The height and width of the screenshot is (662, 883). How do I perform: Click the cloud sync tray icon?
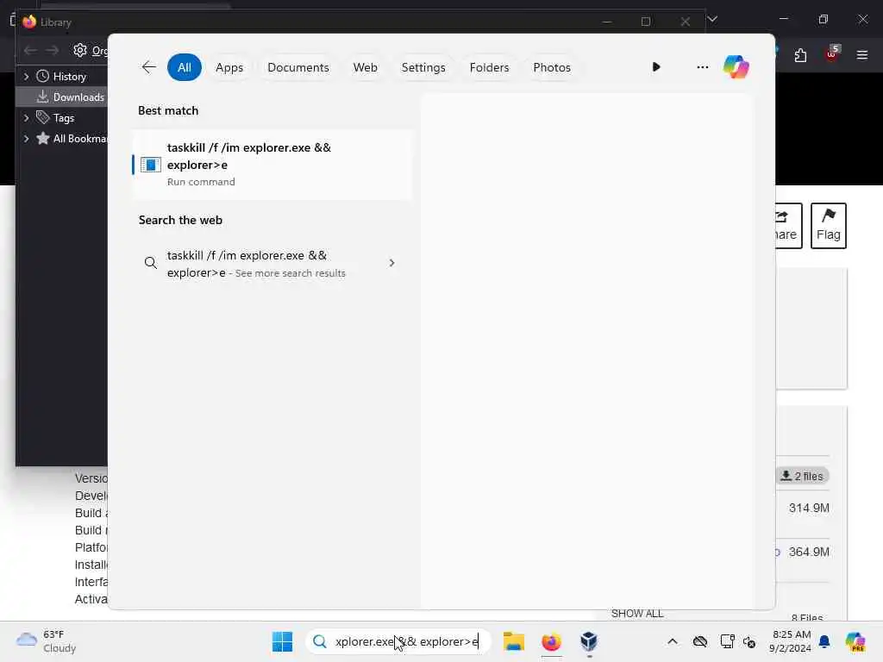700,641
